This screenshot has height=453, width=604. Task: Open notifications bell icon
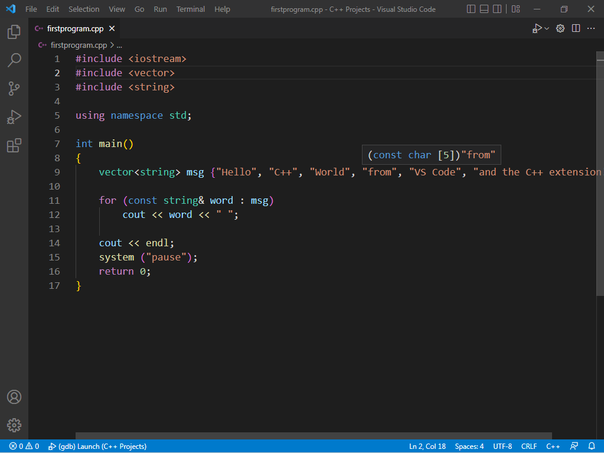[x=592, y=446]
